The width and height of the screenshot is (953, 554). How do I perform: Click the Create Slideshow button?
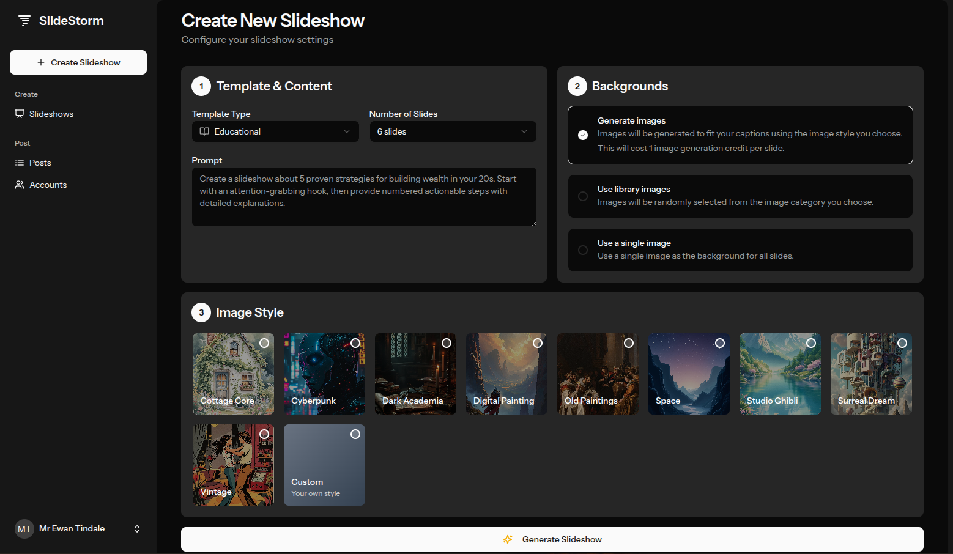pos(78,62)
